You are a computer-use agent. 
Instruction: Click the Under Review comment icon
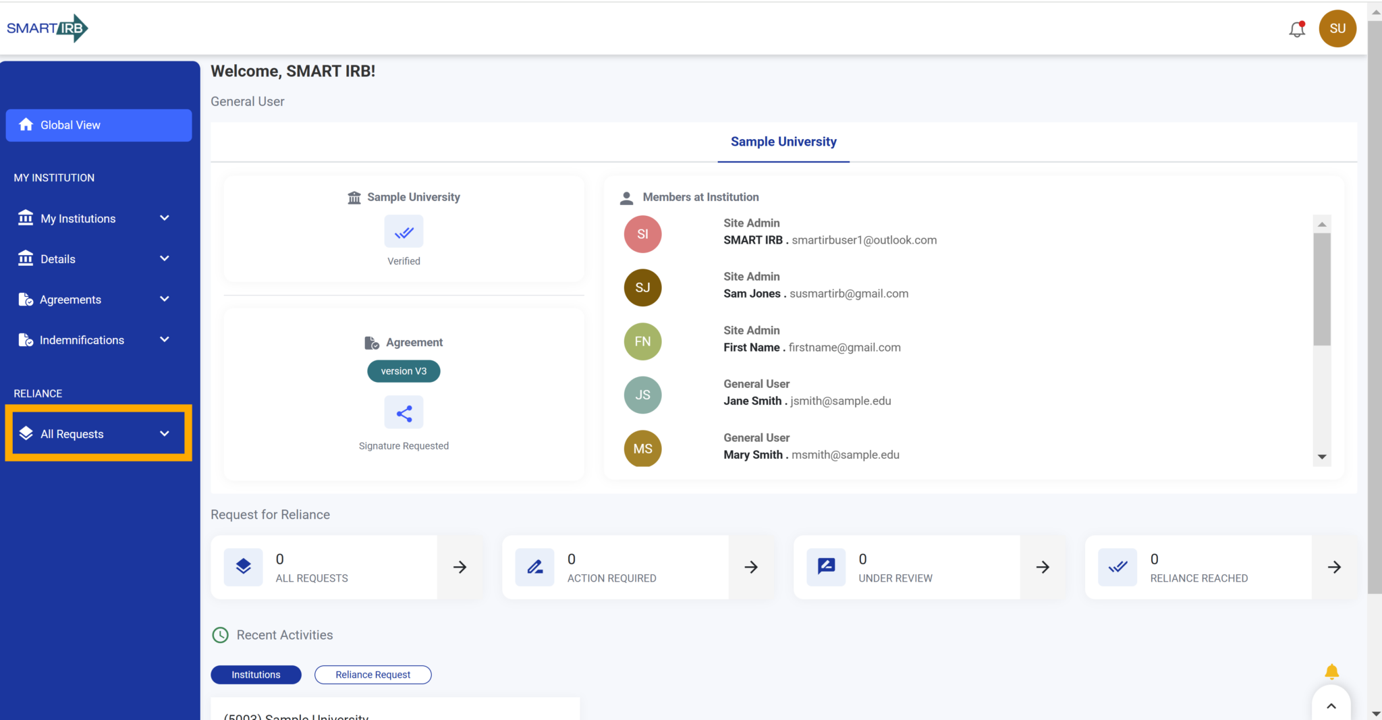coord(826,567)
